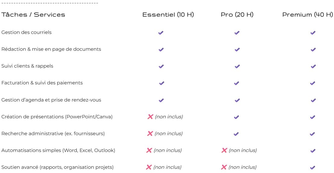This screenshot has height=173, width=334.
Task: Click the Gestion des courriels row label
Action: pos(27,32)
